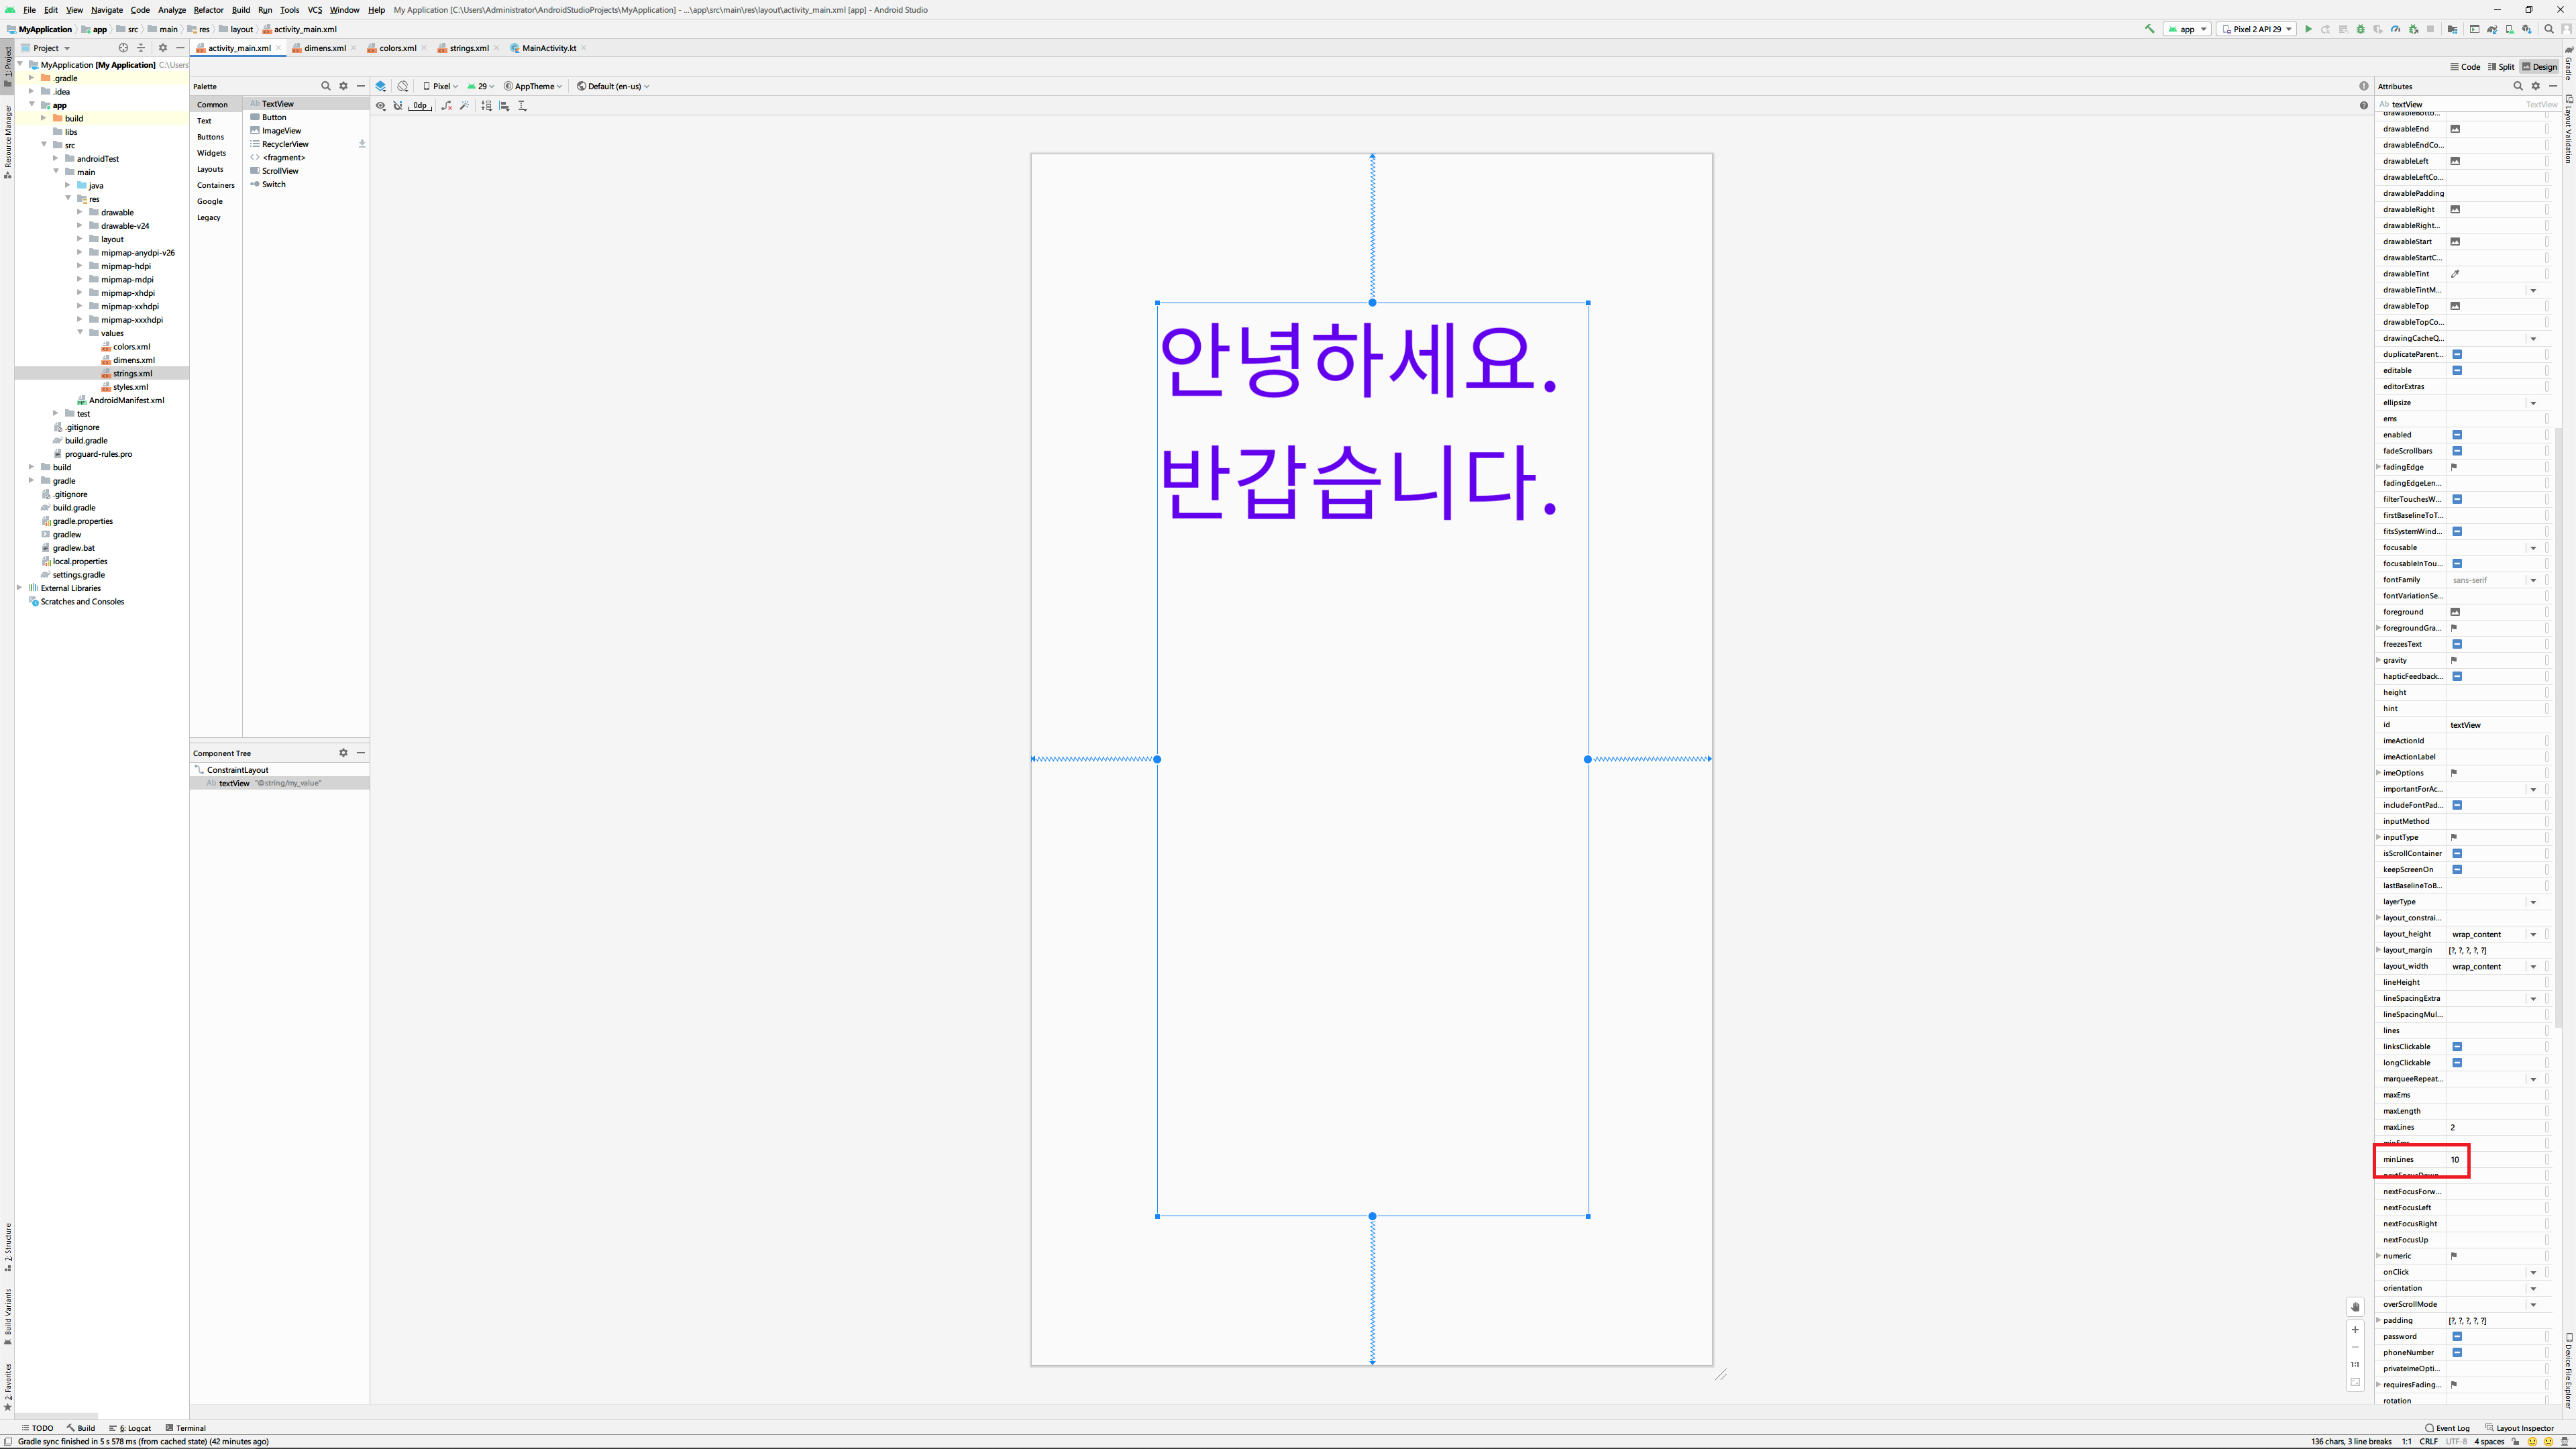
Task: Switch to the strings.xml editor tab
Action: point(468,48)
